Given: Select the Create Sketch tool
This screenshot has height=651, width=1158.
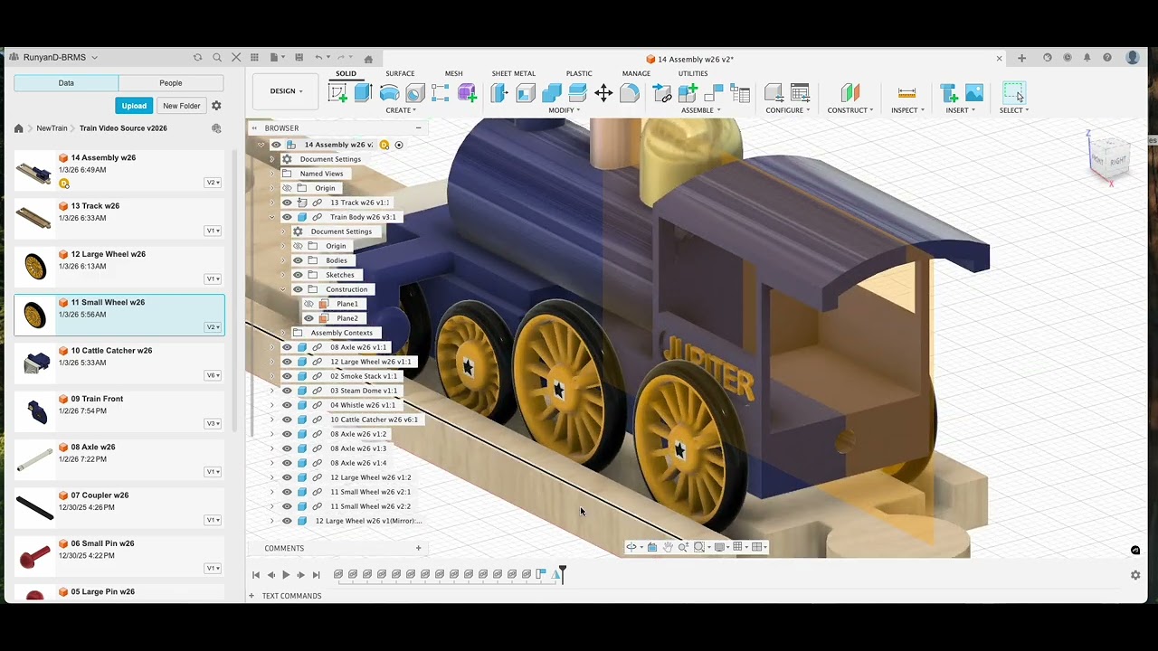Looking at the screenshot, I should pyautogui.click(x=337, y=93).
